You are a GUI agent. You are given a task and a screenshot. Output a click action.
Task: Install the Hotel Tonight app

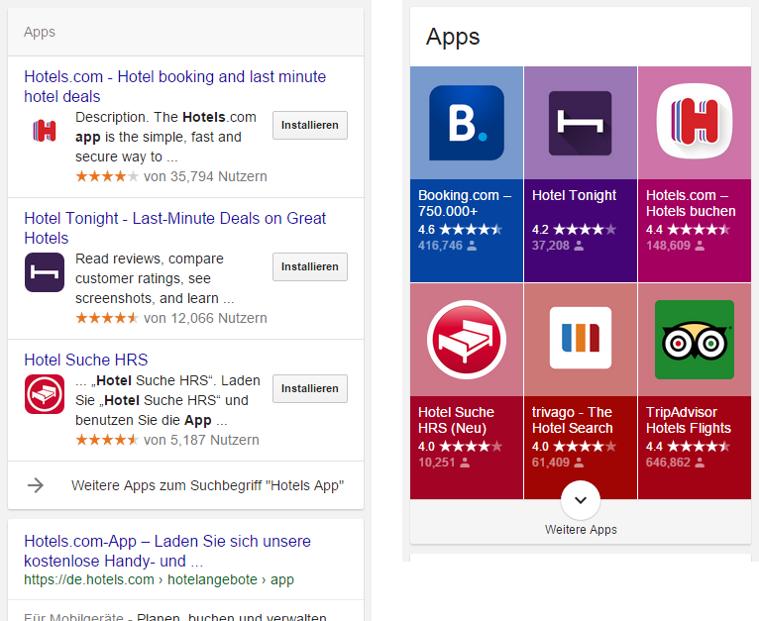point(310,266)
